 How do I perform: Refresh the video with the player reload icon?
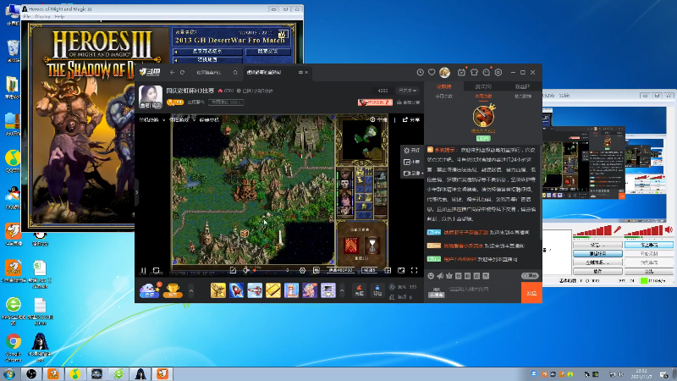click(157, 270)
